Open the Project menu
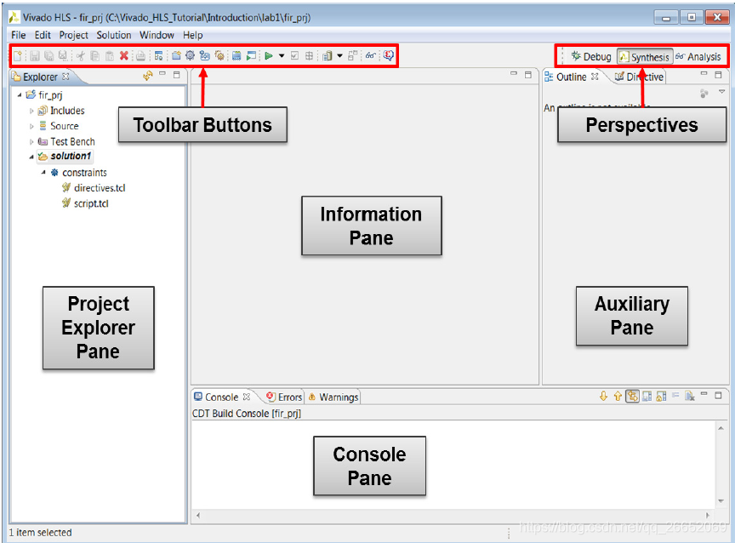The width and height of the screenshot is (735, 543). [x=73, y=35]
